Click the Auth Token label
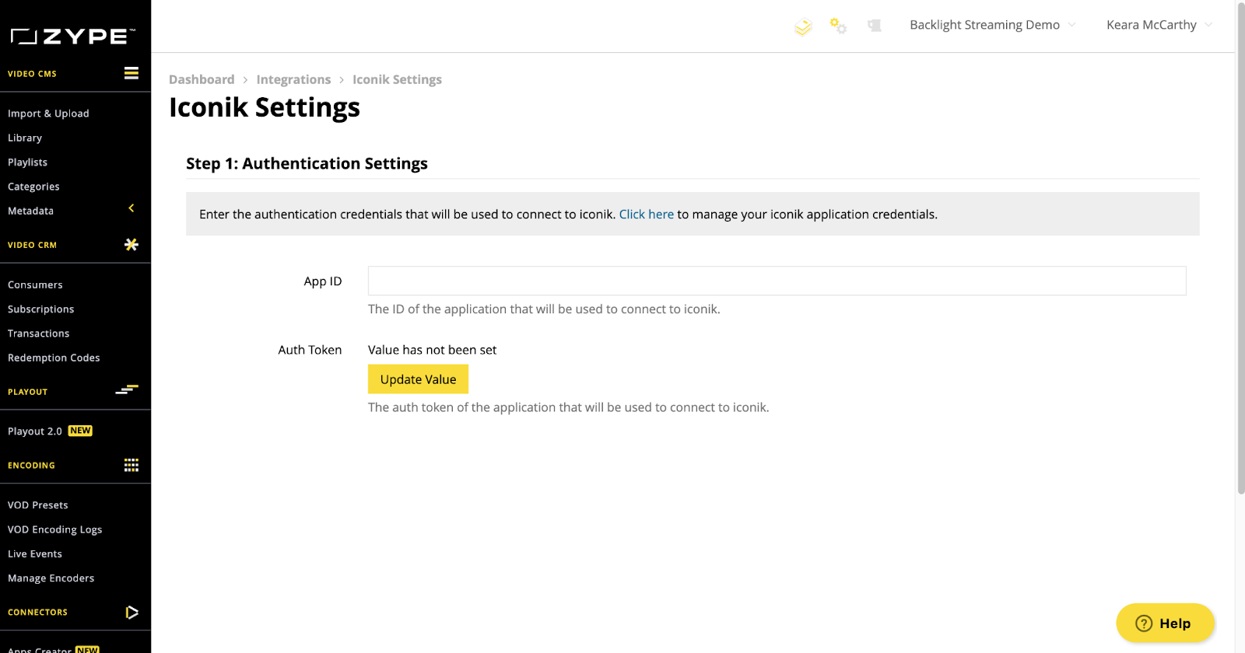This screenshot has width=1245, height=653. pyautogui.click(x=310, y=350)
